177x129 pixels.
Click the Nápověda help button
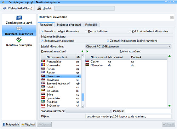(11, 124)
